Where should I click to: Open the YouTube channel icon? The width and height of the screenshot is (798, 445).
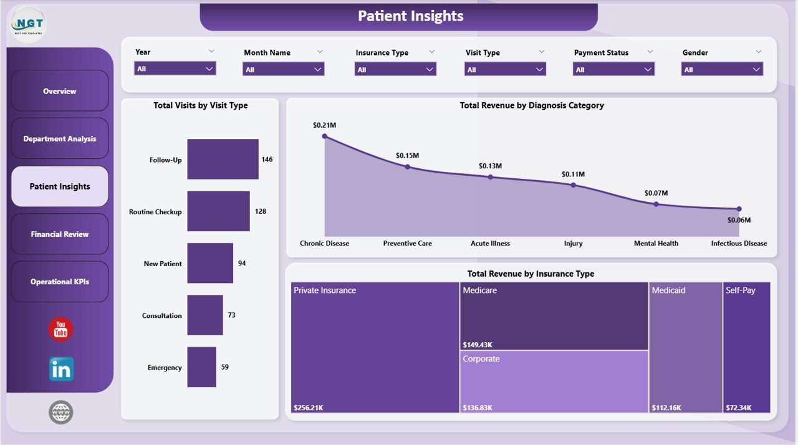point(60,329)
